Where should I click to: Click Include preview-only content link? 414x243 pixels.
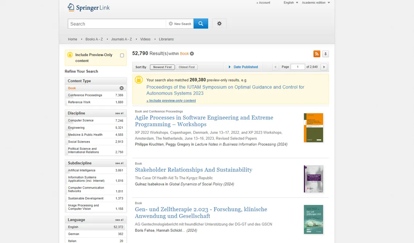(x=171, y=101)
